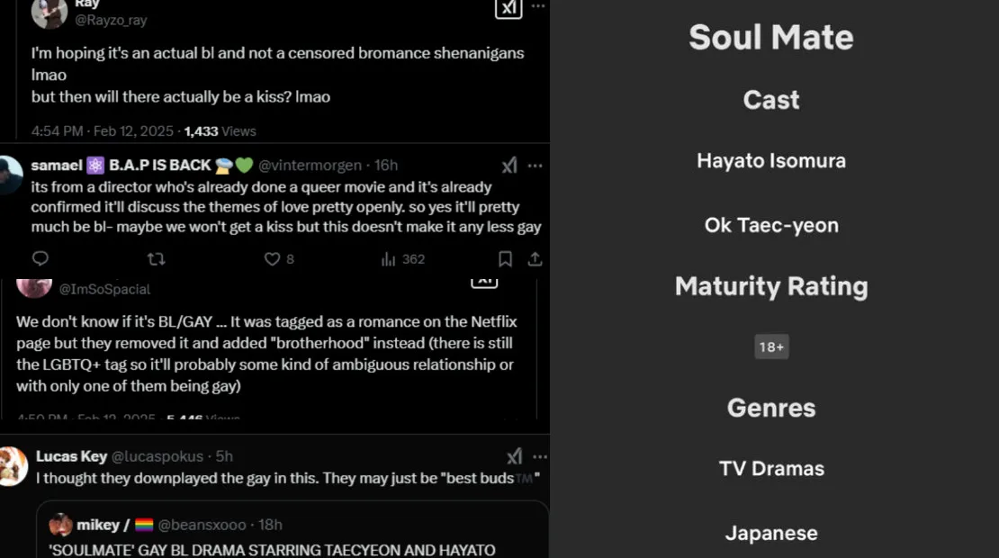Share samael's tweet via the share icon
The height and width of the screenshot is (558, 999).
tap(535, 259)
